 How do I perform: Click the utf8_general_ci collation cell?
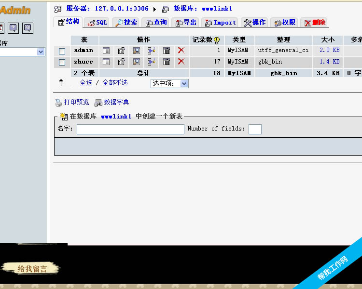283,50
